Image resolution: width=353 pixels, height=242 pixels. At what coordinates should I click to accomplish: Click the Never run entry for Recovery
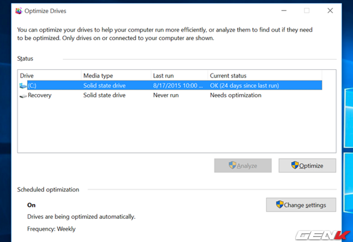(166, 95)
